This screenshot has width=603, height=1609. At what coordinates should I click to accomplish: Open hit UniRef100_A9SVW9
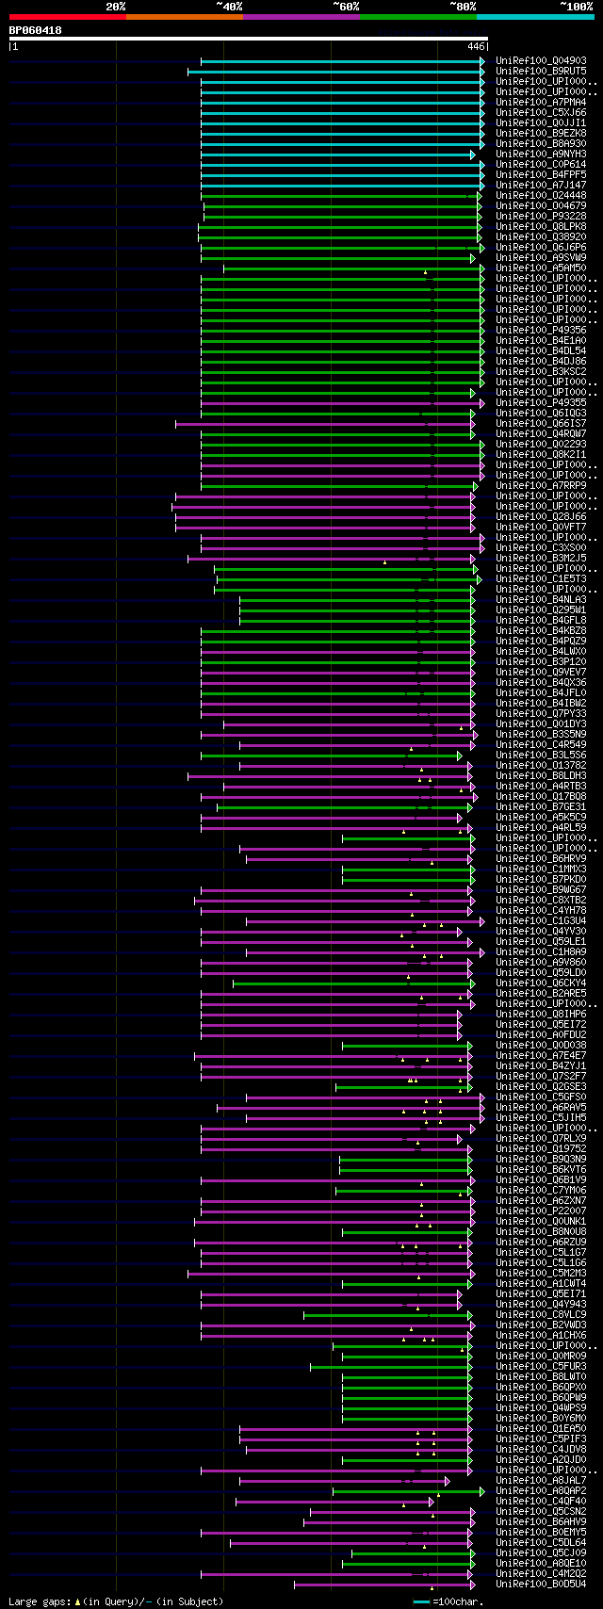pos(541,258)
